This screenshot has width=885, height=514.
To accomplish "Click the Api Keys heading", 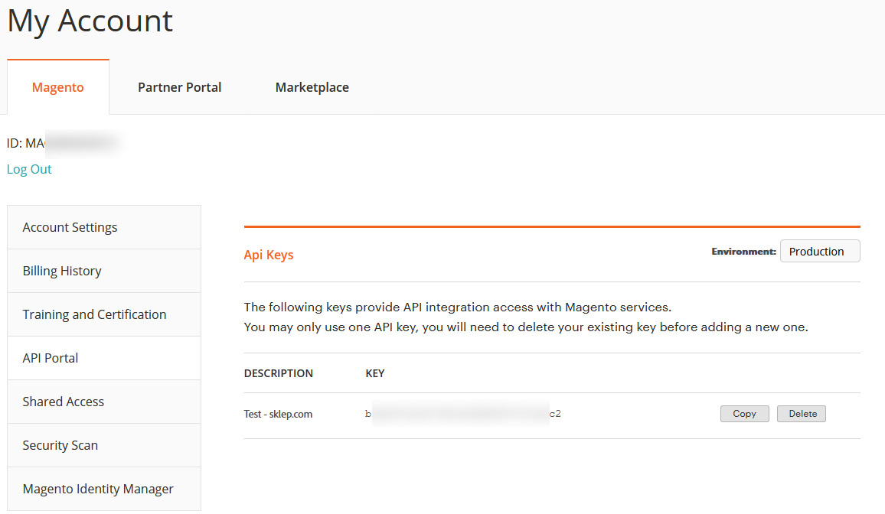I will point(269,255).
